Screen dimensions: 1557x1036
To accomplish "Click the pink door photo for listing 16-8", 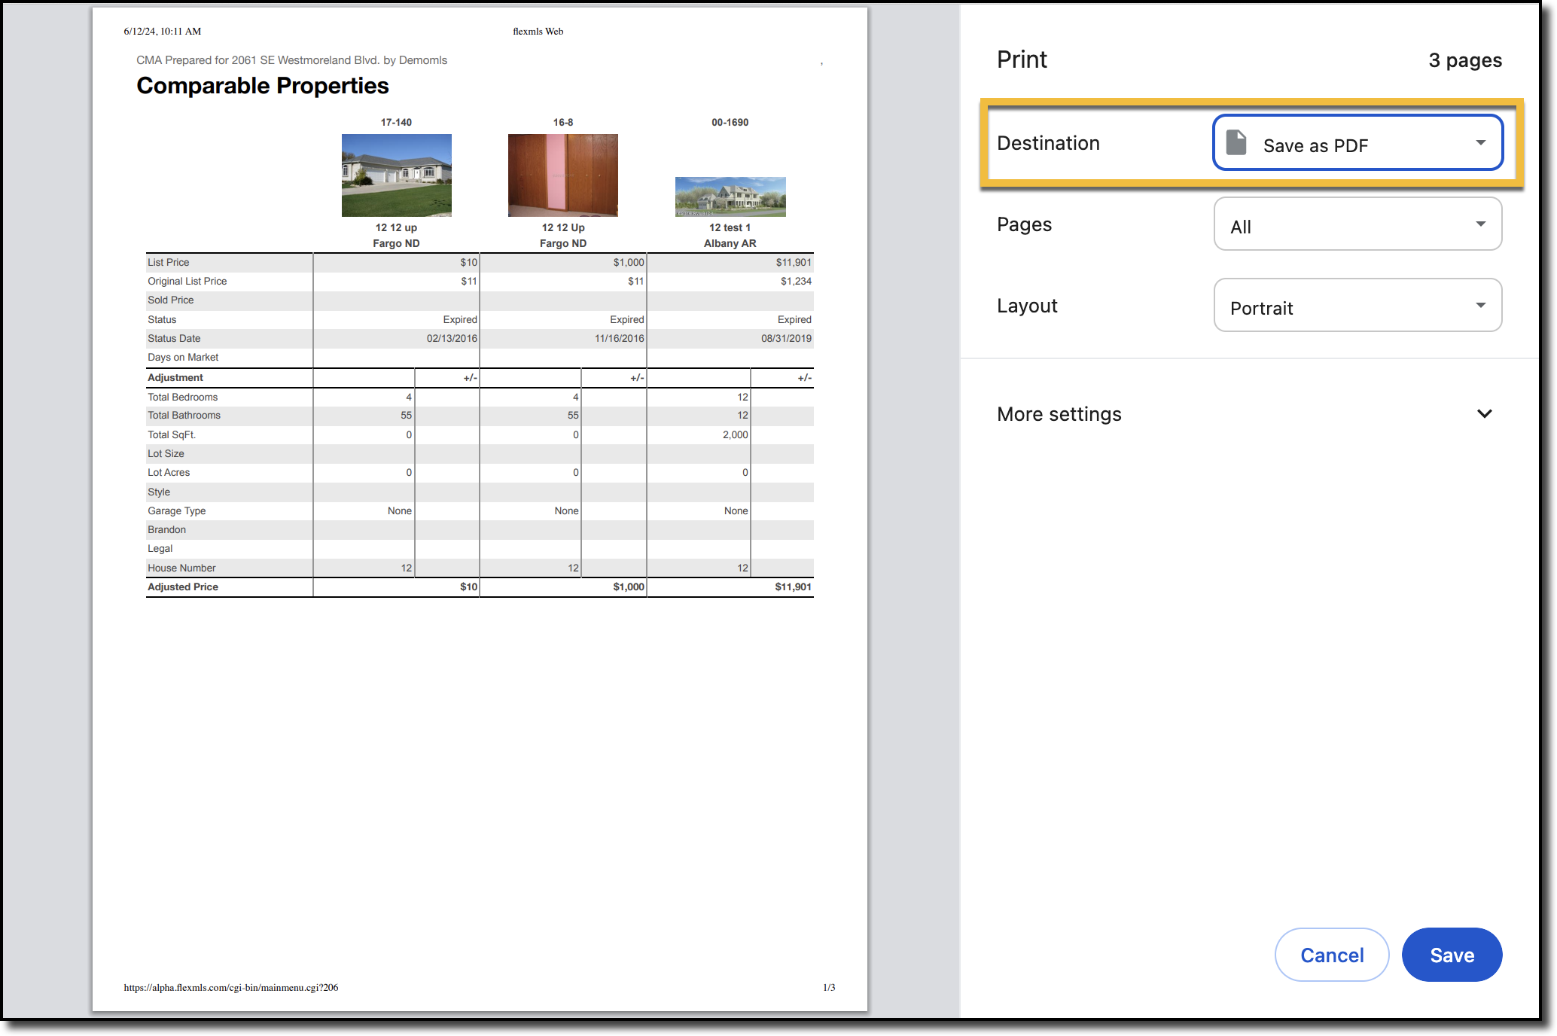I will point(562,175).
